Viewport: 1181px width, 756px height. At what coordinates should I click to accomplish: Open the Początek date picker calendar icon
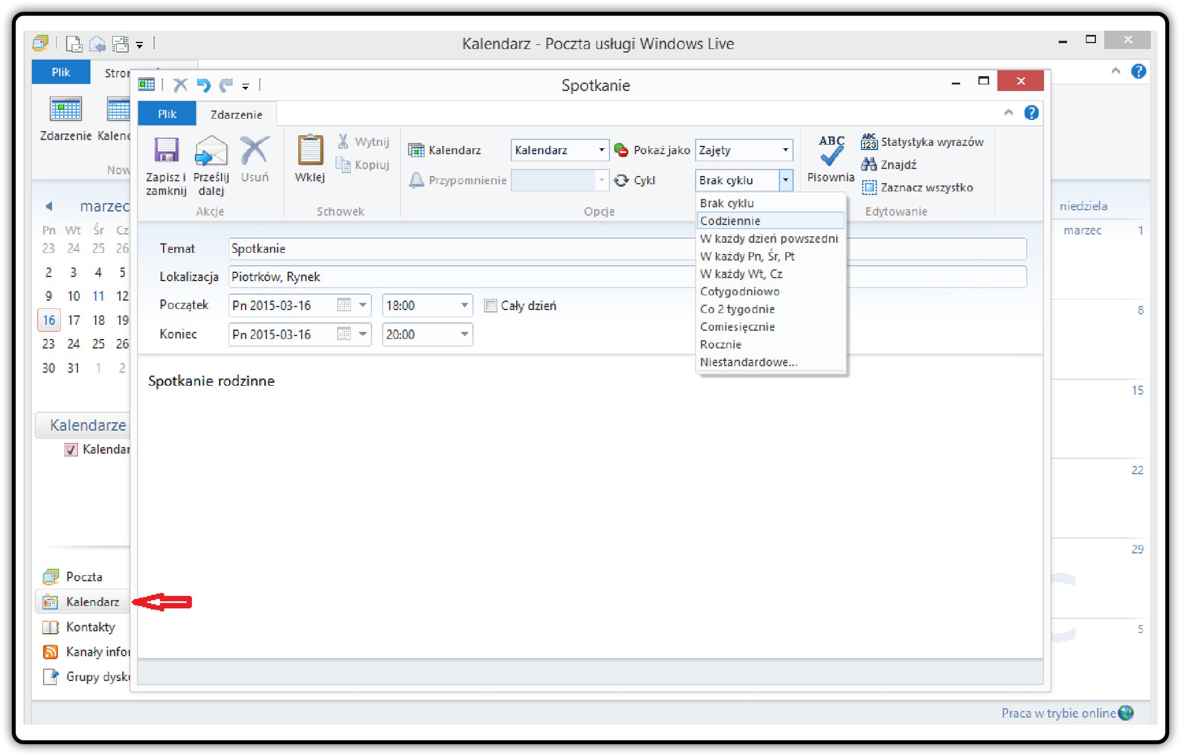click(x=344, y=305)
